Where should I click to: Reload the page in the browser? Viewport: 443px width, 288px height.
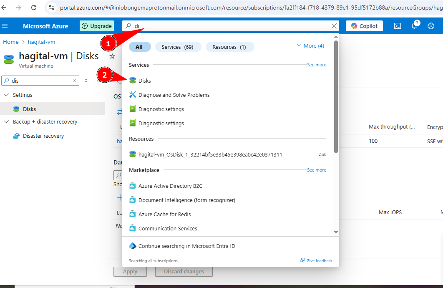[x=34, y=8]
